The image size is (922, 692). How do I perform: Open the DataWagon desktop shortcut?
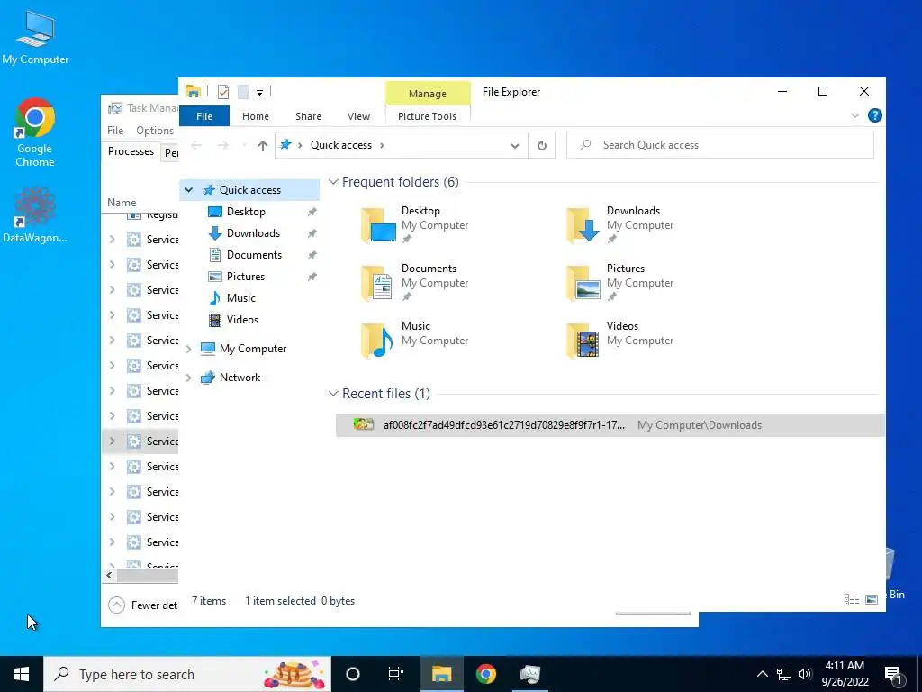35,214
